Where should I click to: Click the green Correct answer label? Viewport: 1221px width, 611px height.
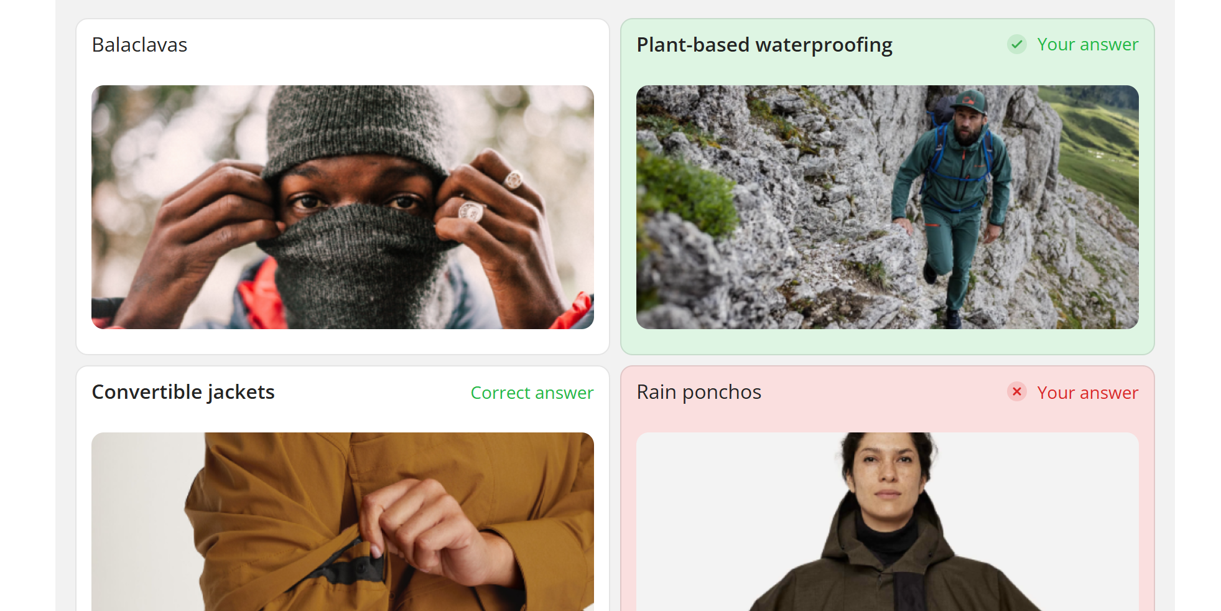coord(532,393)
